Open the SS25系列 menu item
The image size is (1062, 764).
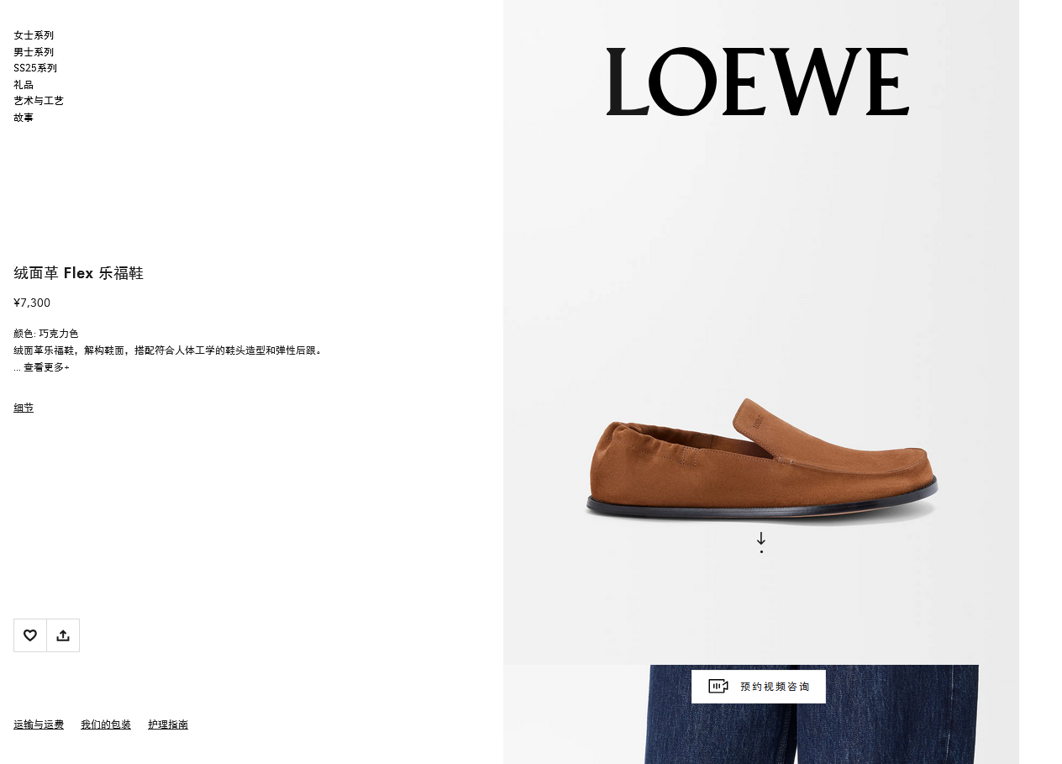click(x=35, y=68)
